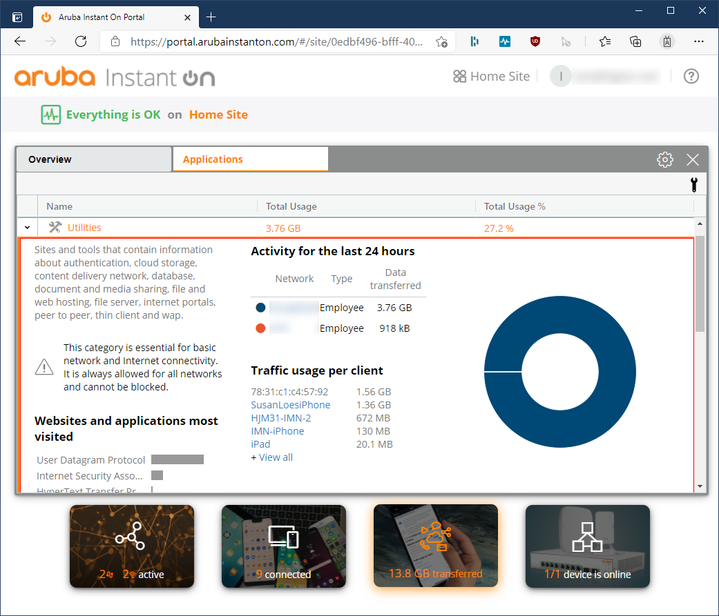This screenshot has height=616, width=719.
Task: Click the Utilities category name
Action: pos(84,228)
